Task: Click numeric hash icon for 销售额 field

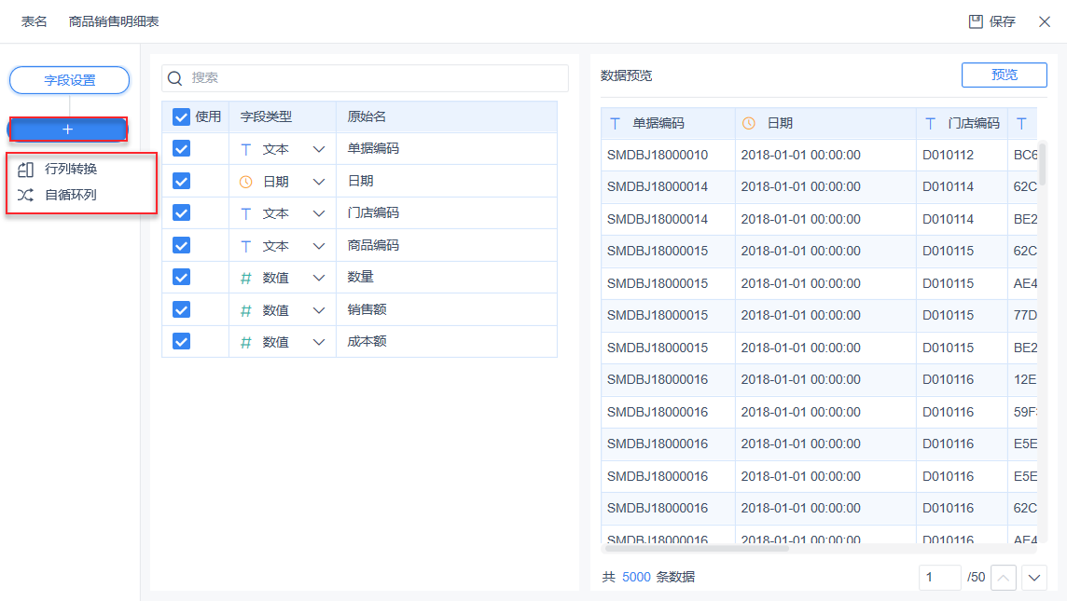Action: click(245, 310)
